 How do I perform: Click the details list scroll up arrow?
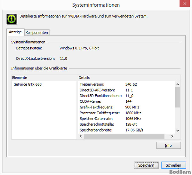tap(178, 84)
